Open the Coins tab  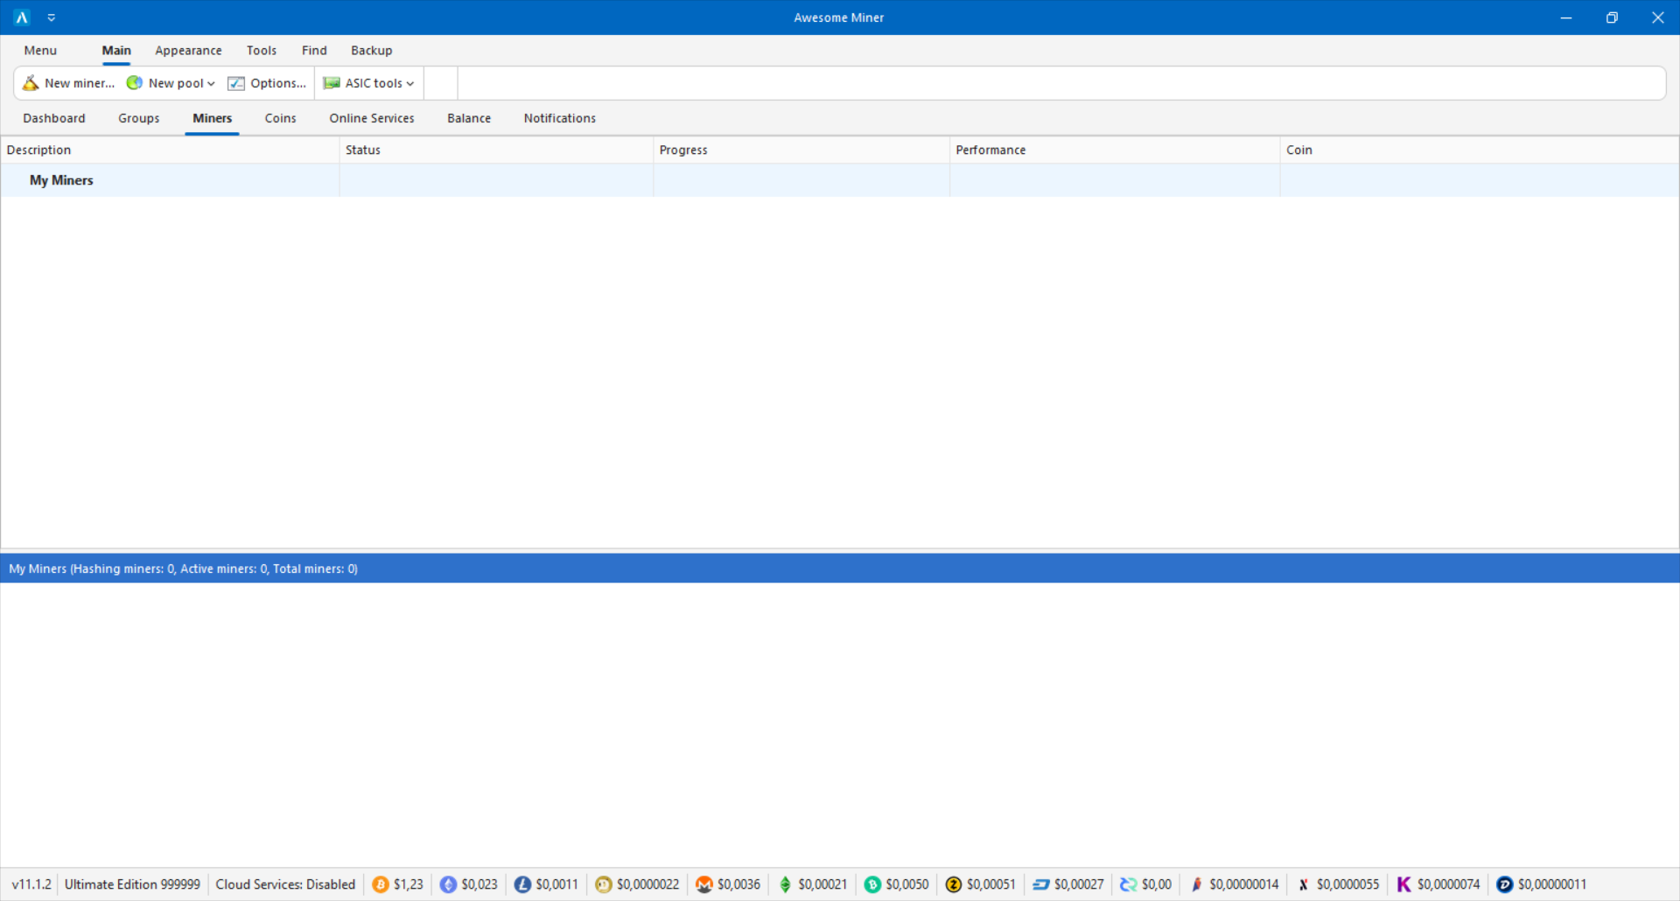[x=281, y=118]
